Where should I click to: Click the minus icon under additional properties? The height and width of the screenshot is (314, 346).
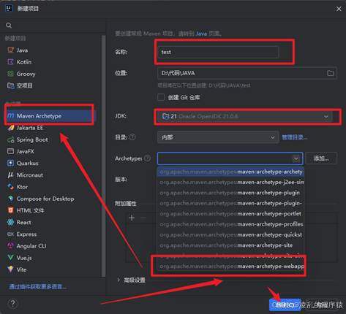coord(143,218)
